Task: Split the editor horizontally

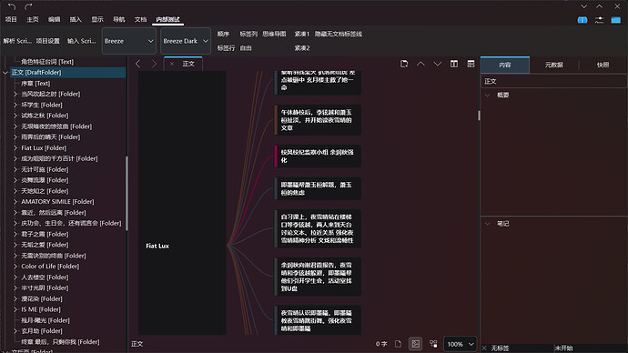Action: click(471, 64)
